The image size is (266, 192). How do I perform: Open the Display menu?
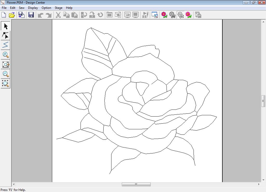(33, 8)
